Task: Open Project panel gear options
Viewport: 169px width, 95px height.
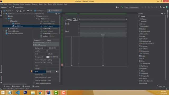Action: [x=28, y=11]
